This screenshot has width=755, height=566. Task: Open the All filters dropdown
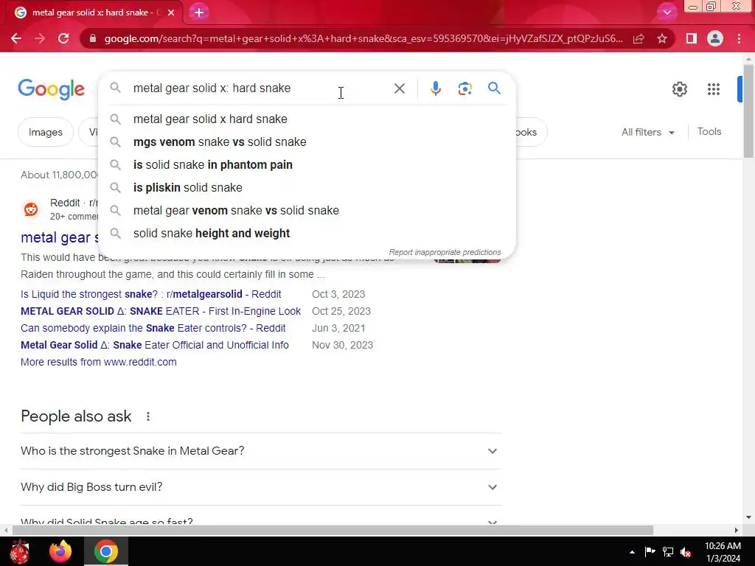(x=647, y=132)
